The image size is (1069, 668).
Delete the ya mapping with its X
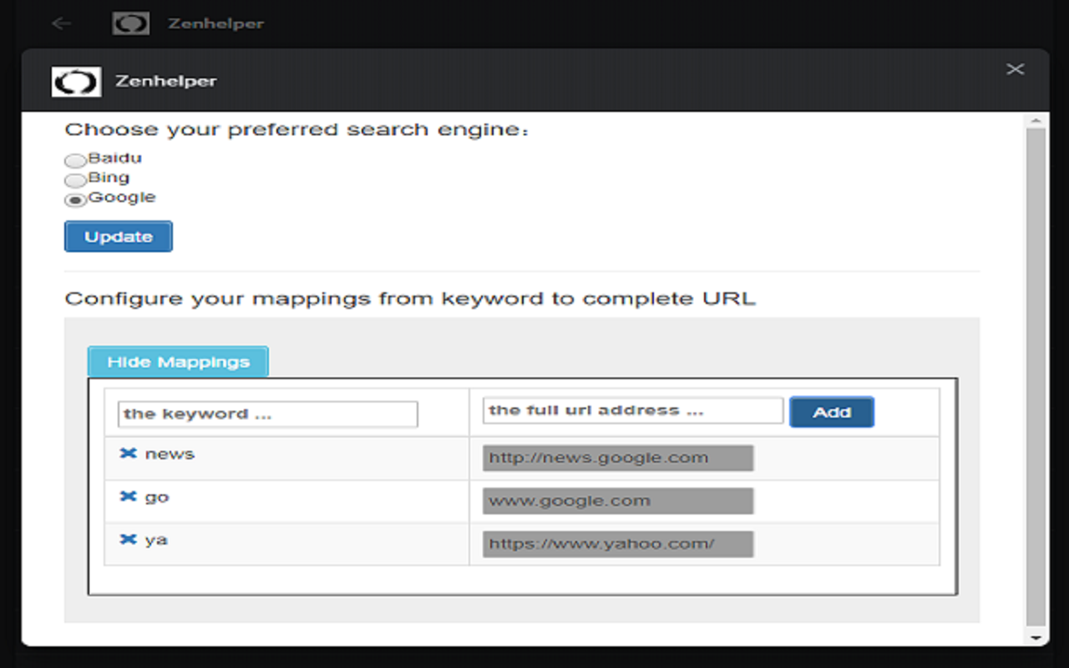(x=128, y=539)
